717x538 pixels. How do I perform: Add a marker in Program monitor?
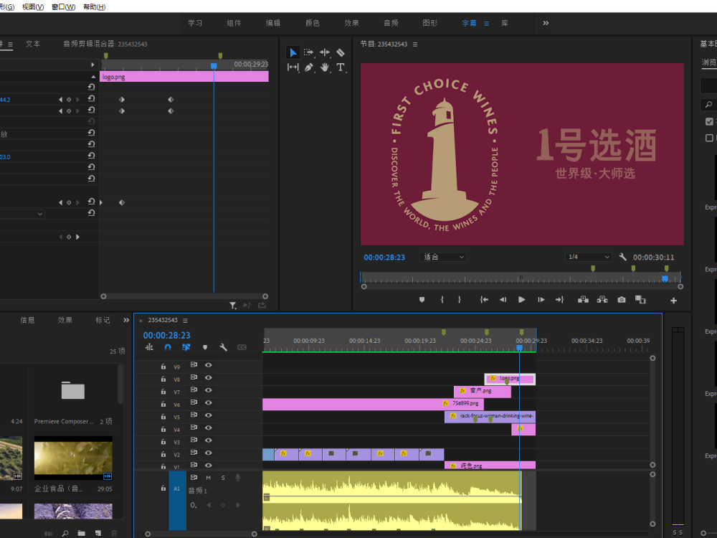point(422,300)
